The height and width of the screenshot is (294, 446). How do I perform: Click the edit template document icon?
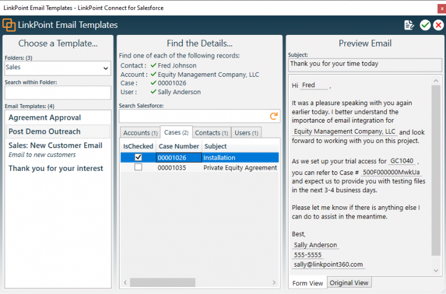pos(409,25)
